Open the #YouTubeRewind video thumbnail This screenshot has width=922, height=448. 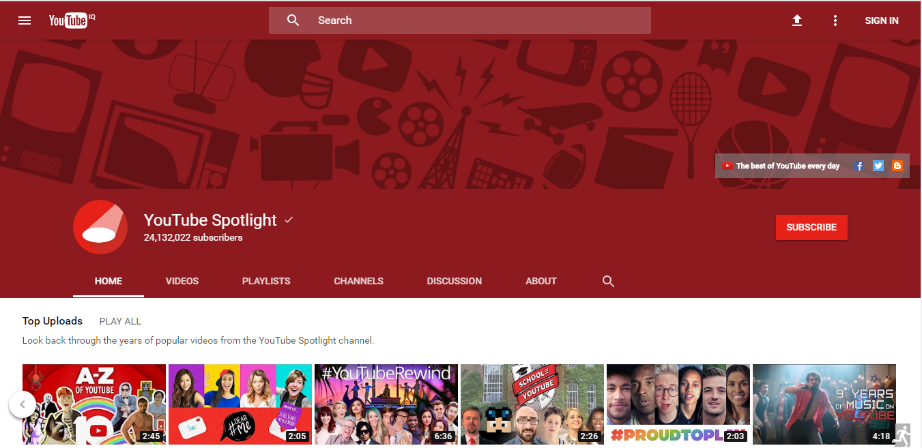[386, 404]
